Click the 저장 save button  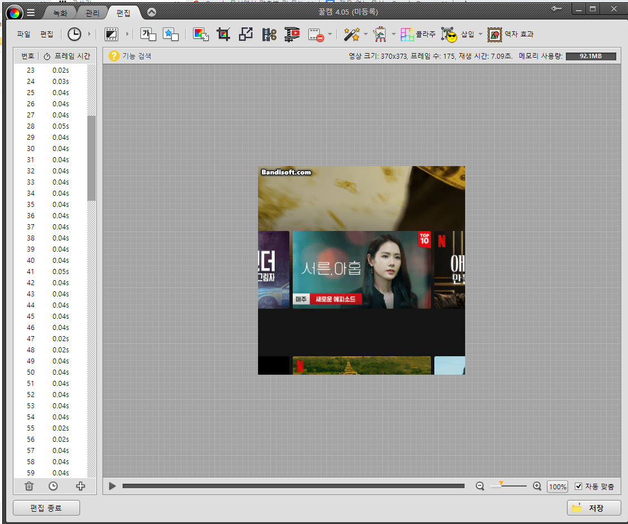(594, 508)
